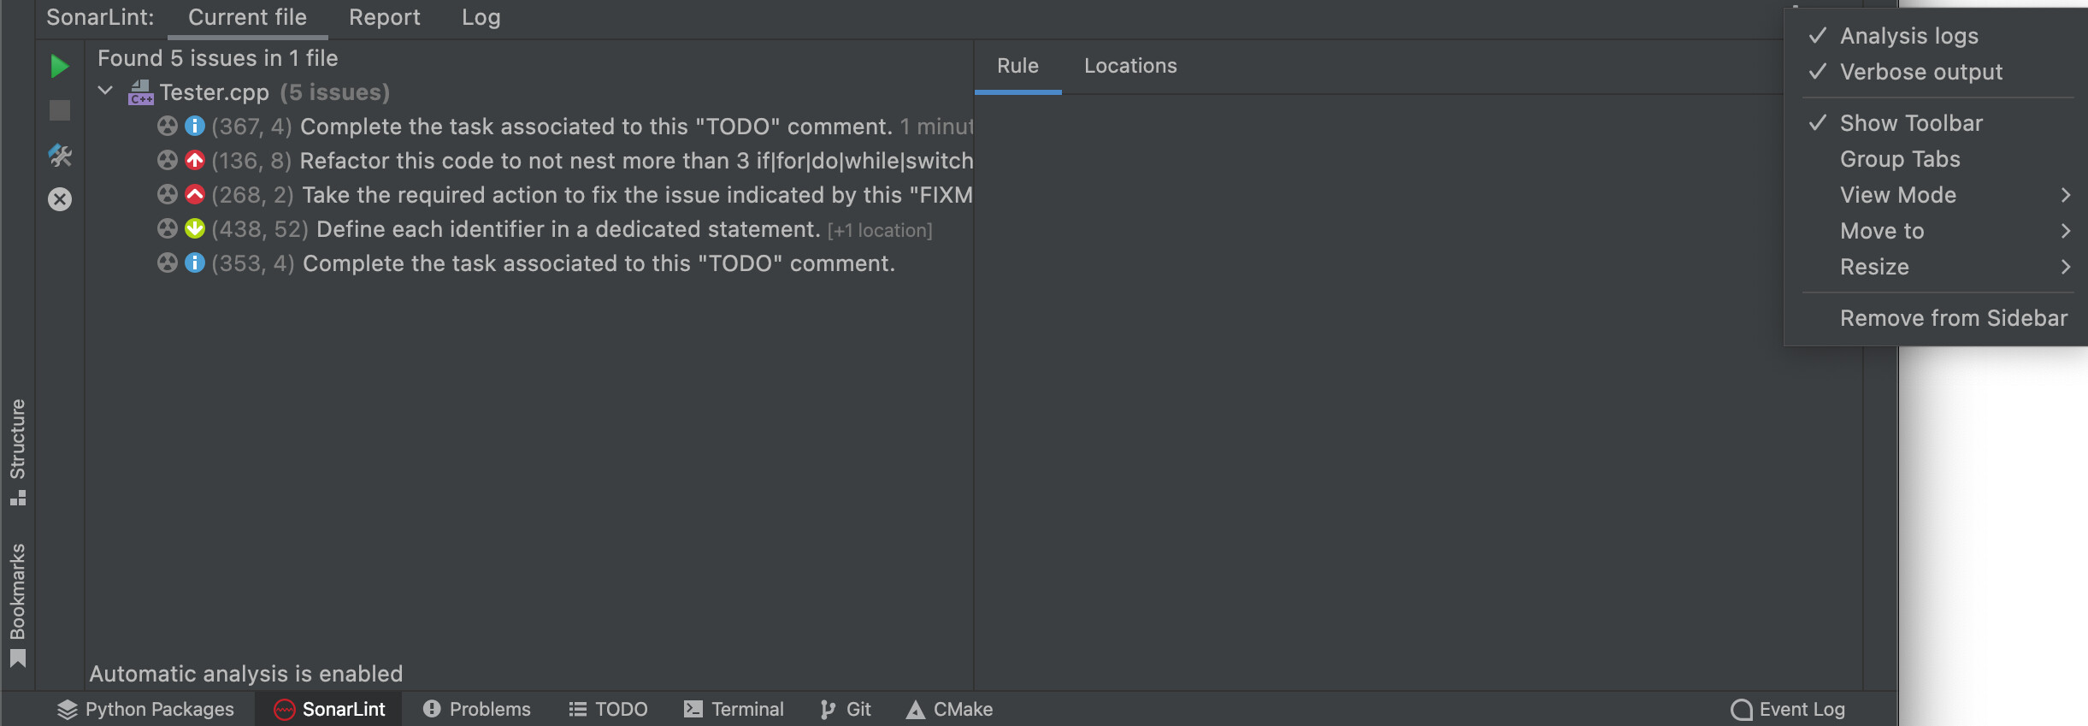2088x726 pixels.
Task: Click the '[+1 location]' label
Action: tap(880, 231)
